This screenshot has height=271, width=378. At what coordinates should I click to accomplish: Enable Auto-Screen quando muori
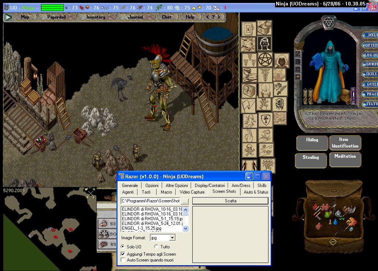(x=123, y=260)
